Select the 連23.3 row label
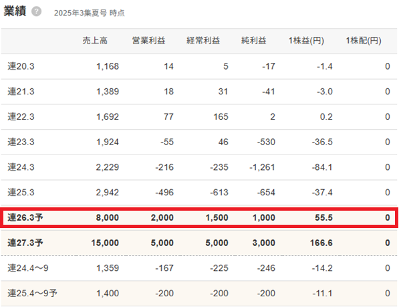This screenshot has height=307, width=399. [x=21, y=142]
